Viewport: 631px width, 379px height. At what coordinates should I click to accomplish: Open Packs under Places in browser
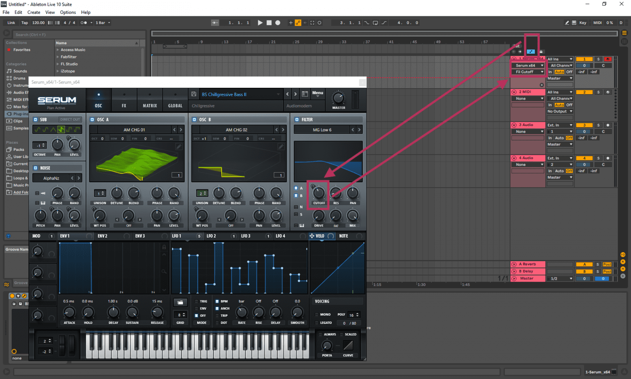tap(19, 150)
